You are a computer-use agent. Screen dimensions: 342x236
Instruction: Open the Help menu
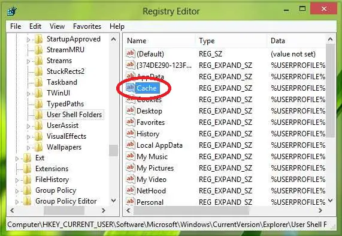coord(117,26)
